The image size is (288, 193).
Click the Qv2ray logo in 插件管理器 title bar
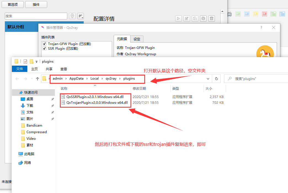[x=42, y=28]
